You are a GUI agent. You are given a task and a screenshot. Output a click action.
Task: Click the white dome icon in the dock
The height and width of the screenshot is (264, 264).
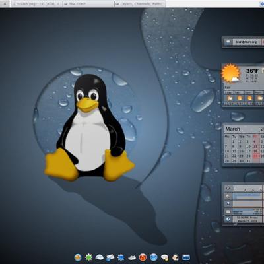(x=100, y=257)
